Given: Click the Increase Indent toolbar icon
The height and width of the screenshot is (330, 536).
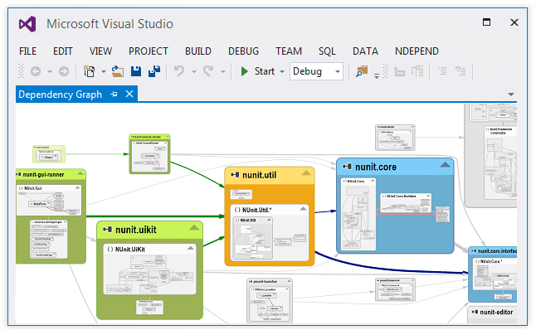Looking at the screenshot, I should tap(417, 71).
